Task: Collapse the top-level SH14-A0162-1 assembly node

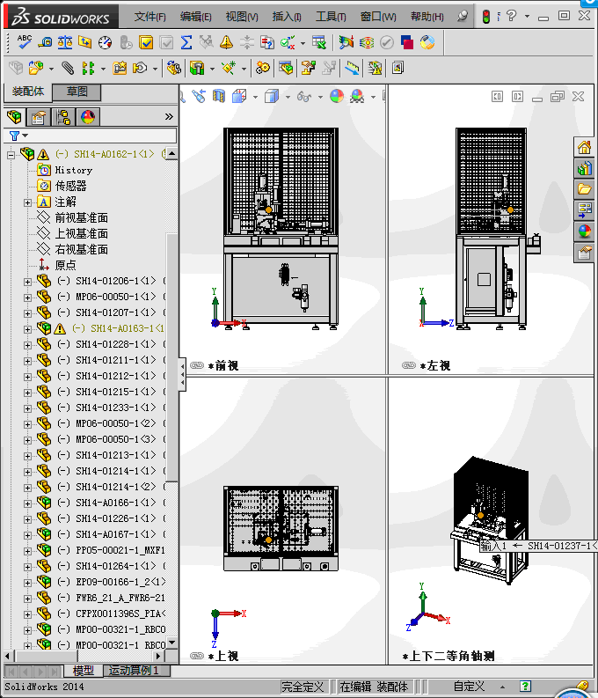Action: (11, 155)
